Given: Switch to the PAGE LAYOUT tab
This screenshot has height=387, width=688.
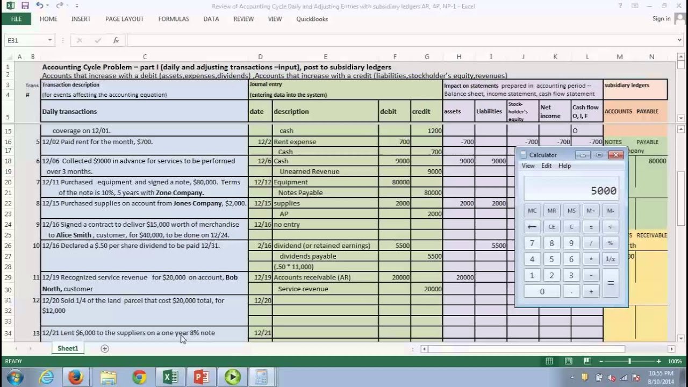Looking at the screenshot, I should (124, 19).
